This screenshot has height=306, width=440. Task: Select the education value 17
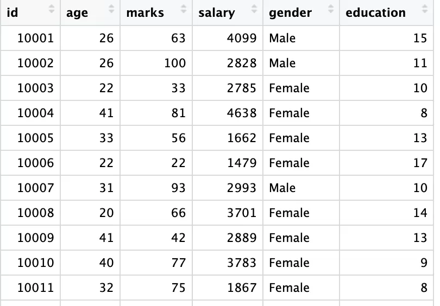pyautogui.click(x=420, y=163)
